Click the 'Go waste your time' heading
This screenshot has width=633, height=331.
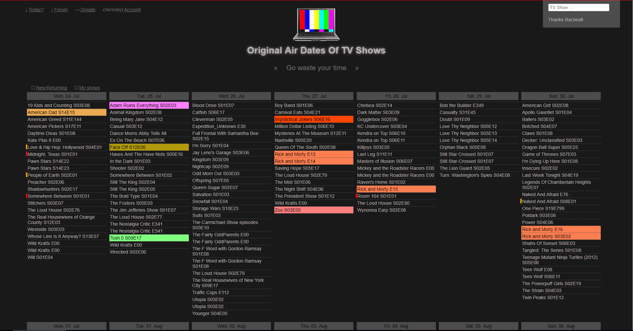click(x=316, y=68)
